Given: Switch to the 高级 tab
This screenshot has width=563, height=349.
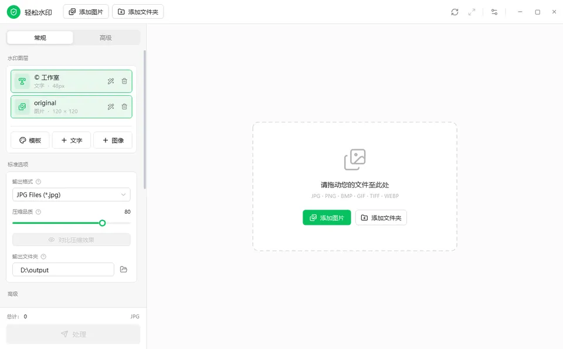Looking at the screenshot, I should click(x=106, y=37).
